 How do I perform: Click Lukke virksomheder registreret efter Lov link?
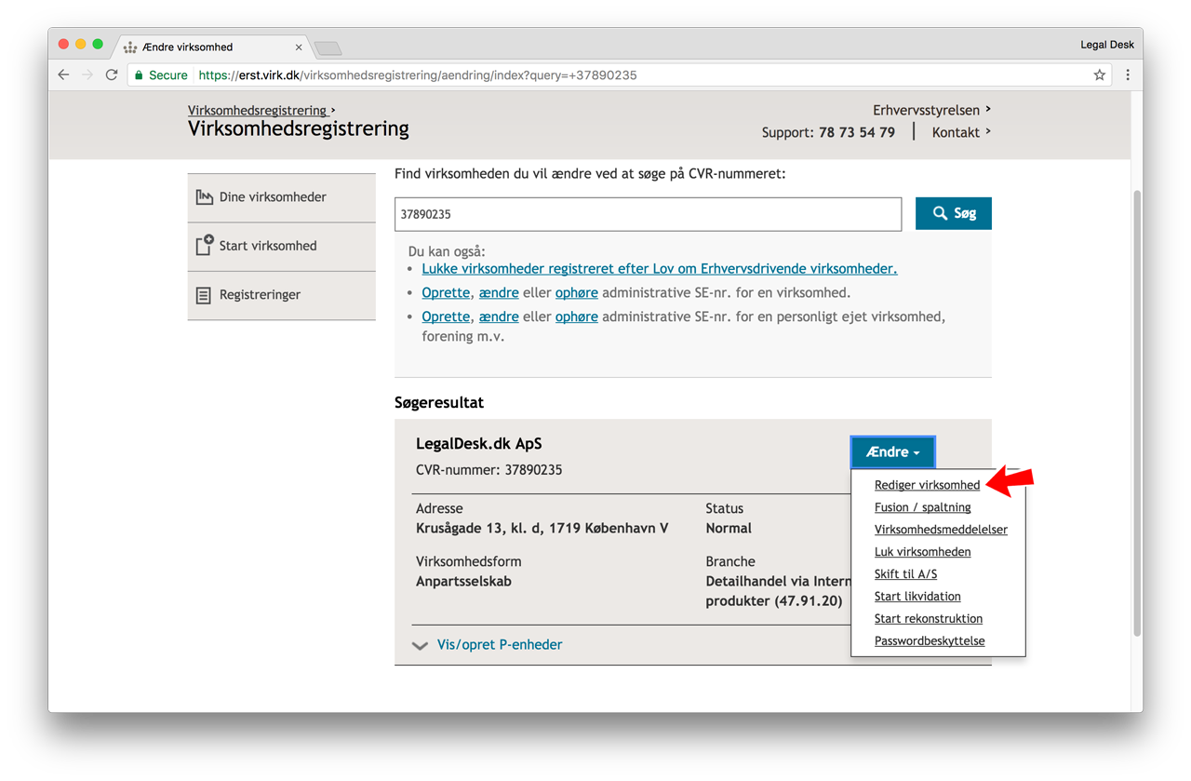point(659,269)
